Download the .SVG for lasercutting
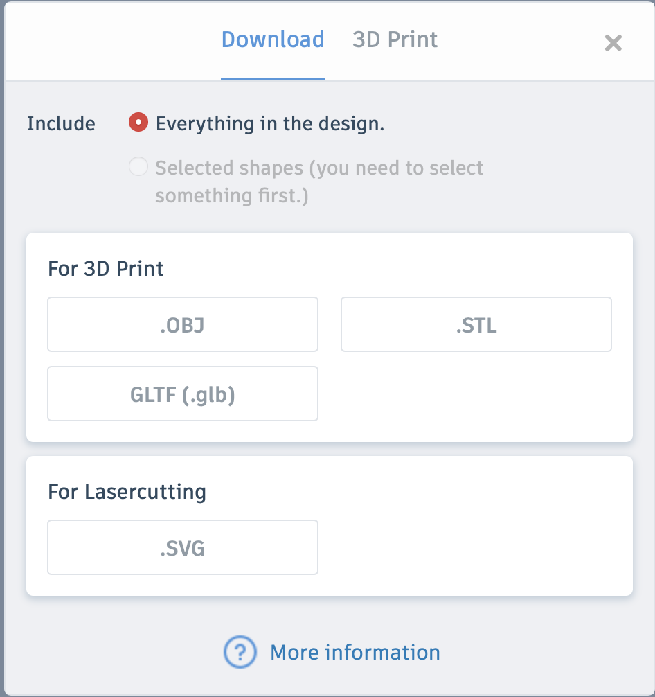Screen dimensions: 655x697 pos(182,547)
